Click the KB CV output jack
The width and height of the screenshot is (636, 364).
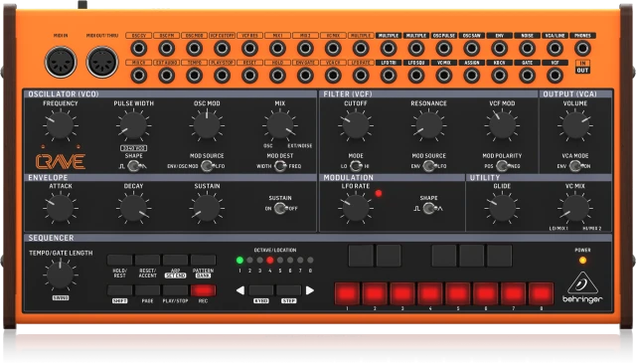point(499,76)
